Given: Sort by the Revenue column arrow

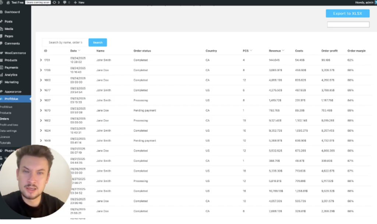Looking at the screenshot, I should pyautogui.click(x=283, y=51).
